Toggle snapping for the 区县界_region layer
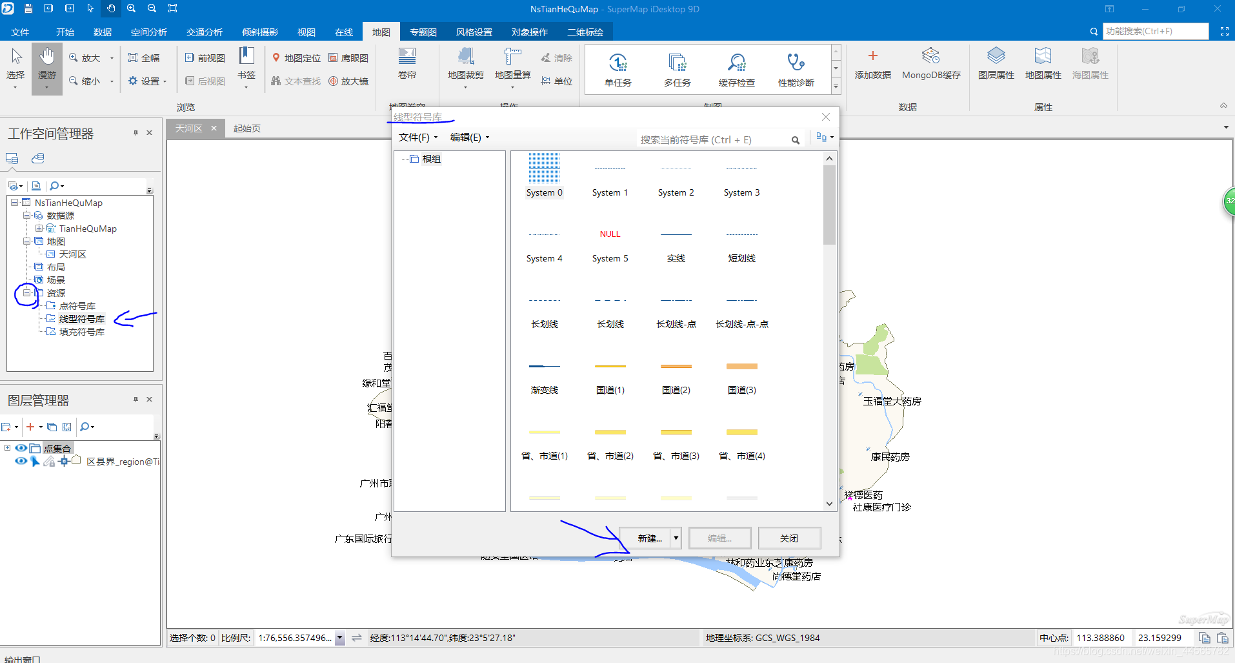1235x663 pixels. (63, 461)
